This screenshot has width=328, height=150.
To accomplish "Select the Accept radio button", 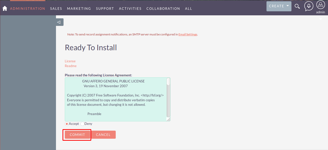I will point(67,124).
